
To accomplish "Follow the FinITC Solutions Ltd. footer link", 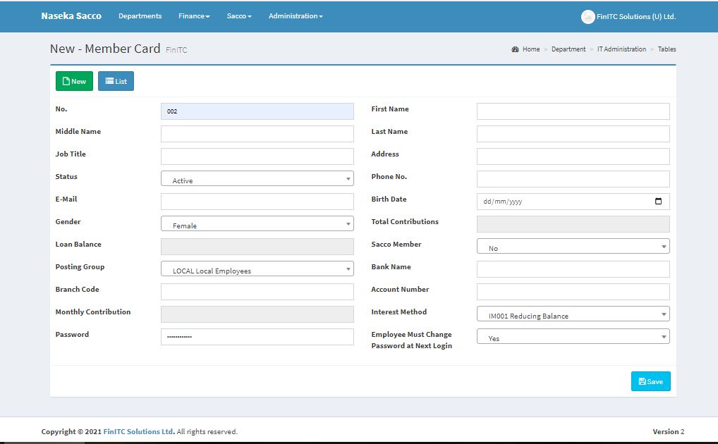I will [139, 431].
